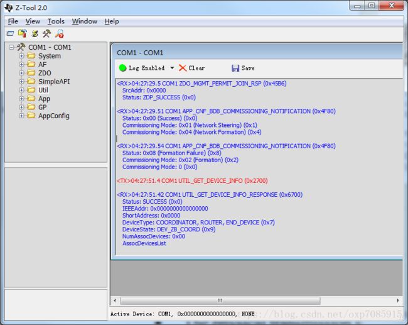The image size is (408, 325).
Task: Toggle the green Log Enabled indicator
Action: pyautogui.click(x=123, y=68)
